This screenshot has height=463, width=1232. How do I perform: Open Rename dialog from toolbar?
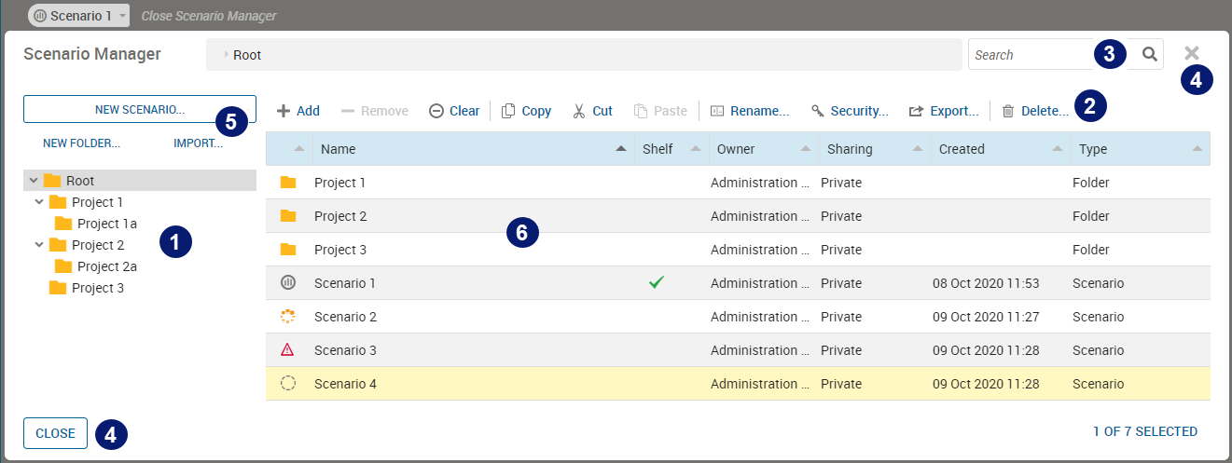coord(717,111)
